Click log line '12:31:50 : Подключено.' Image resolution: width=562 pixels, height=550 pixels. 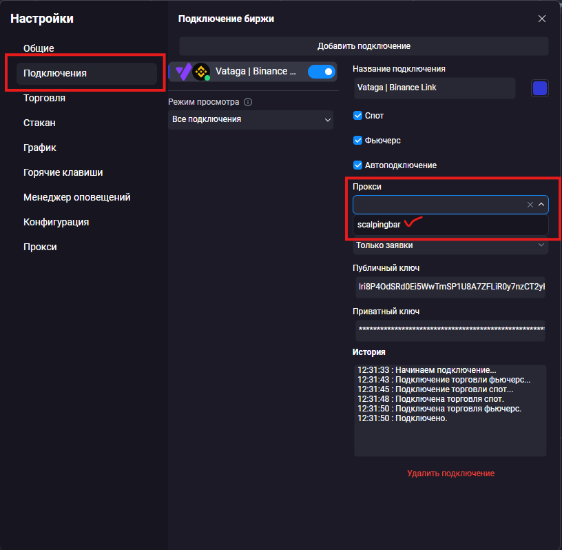coord(402,418)
